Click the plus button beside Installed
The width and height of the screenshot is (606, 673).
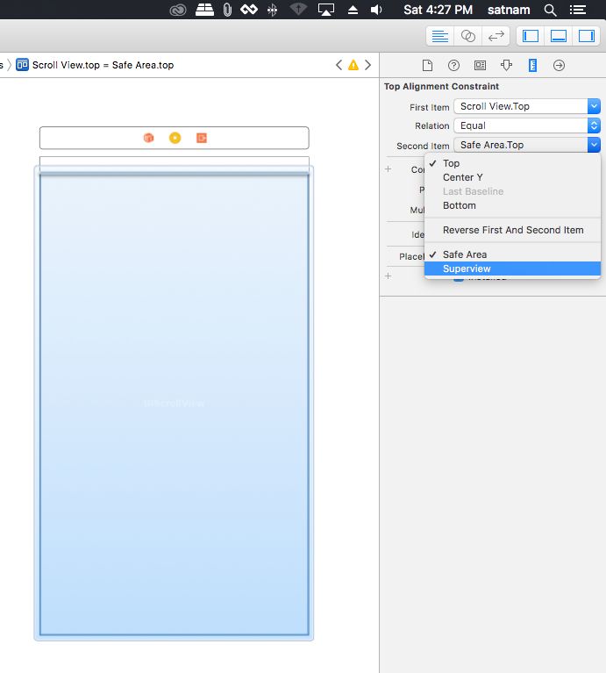pos(389,276)
